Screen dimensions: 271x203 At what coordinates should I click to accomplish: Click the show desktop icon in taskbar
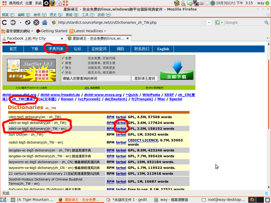click(4, 200)
